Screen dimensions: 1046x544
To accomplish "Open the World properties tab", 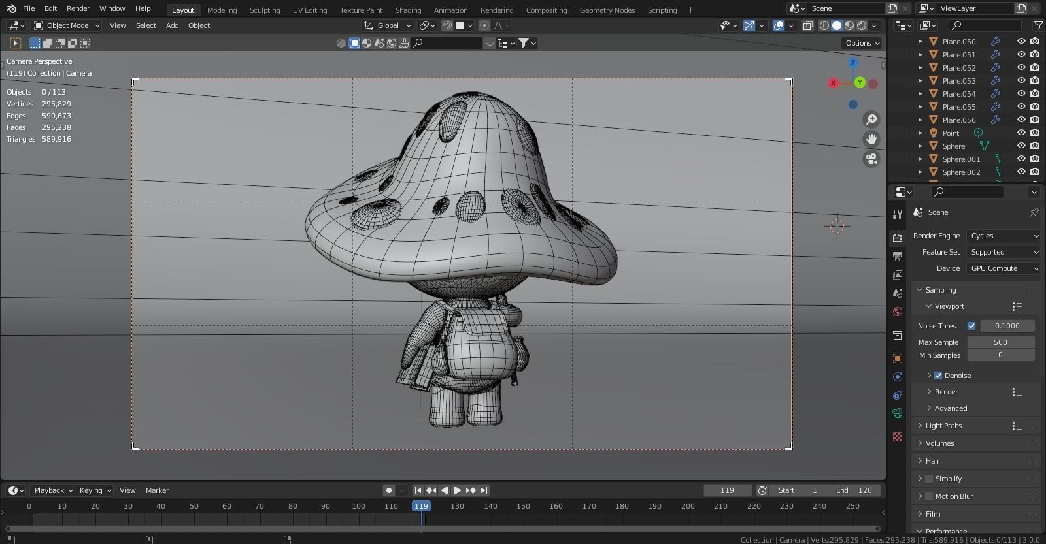I will [898, 312].
